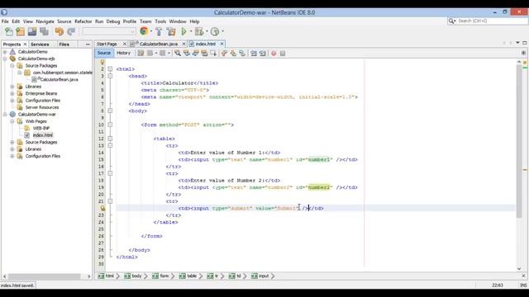This screenshot has height=297, width=529.
Task: Select CalculatorBean.java in the project tree
Action: pyautogui.click(x=59, y=79)
